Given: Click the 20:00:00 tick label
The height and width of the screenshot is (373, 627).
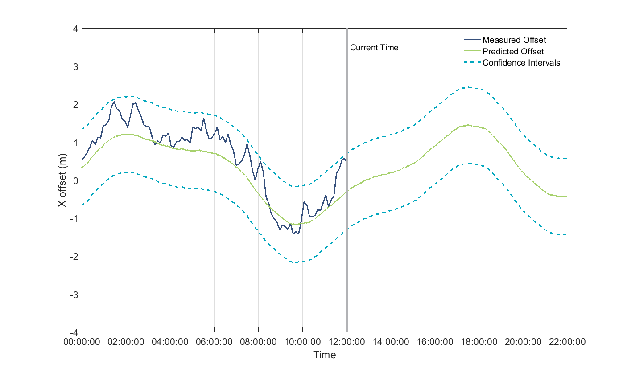Looking at the screenshot, I should click(523, 341).
